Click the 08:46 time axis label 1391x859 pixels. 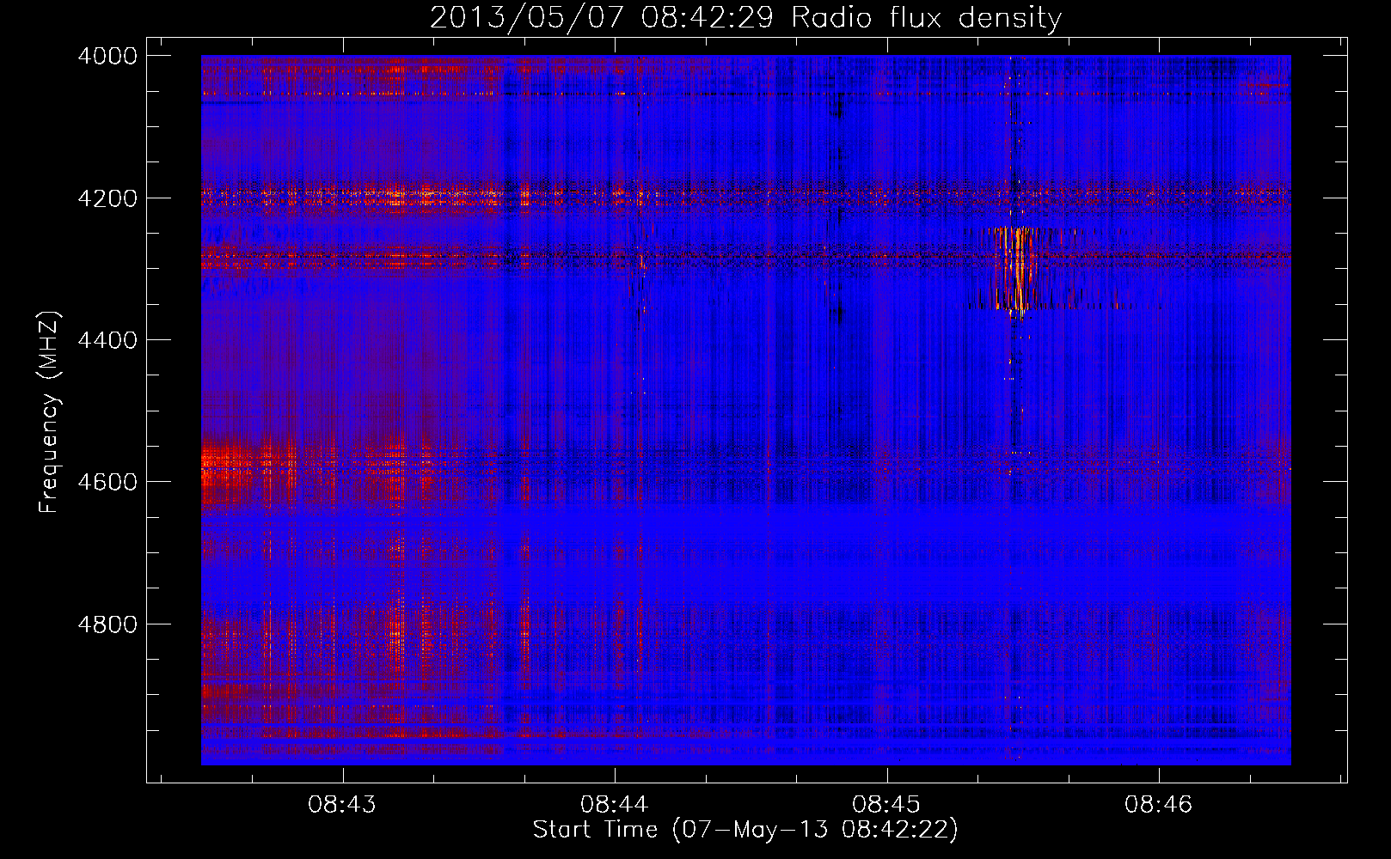click(x=1159, y=805)
